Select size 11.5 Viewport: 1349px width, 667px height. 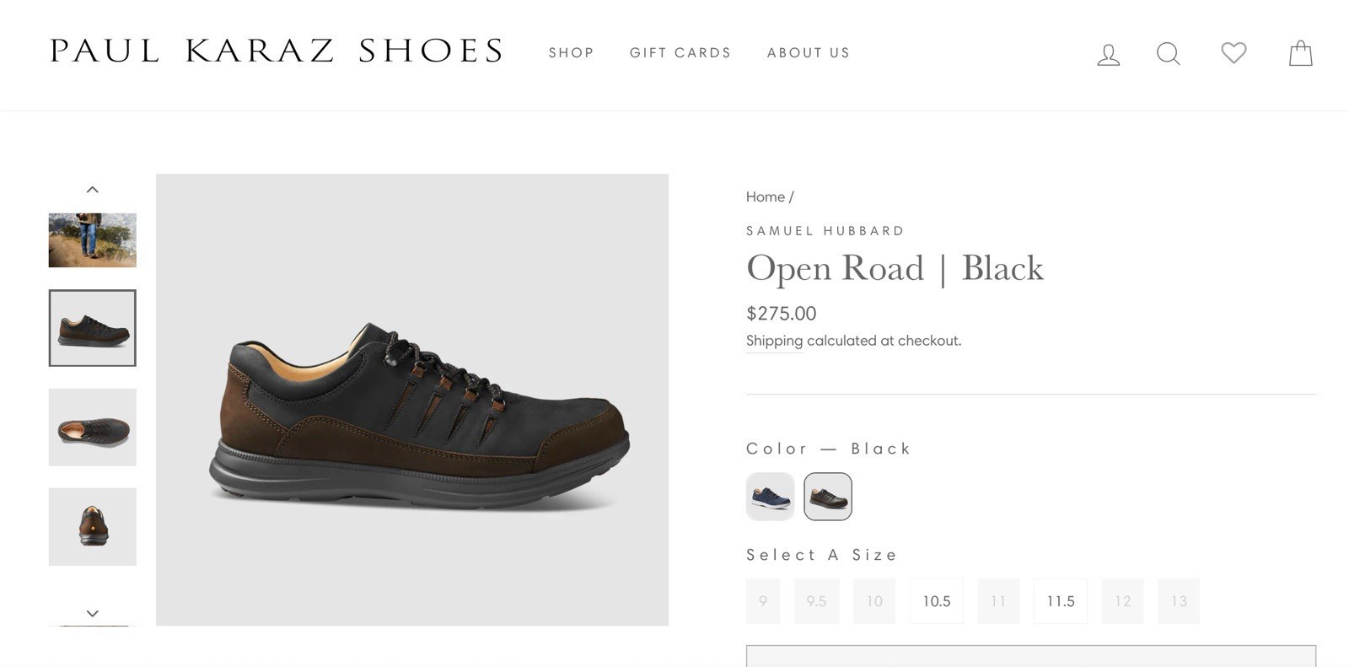[1061, 601]
